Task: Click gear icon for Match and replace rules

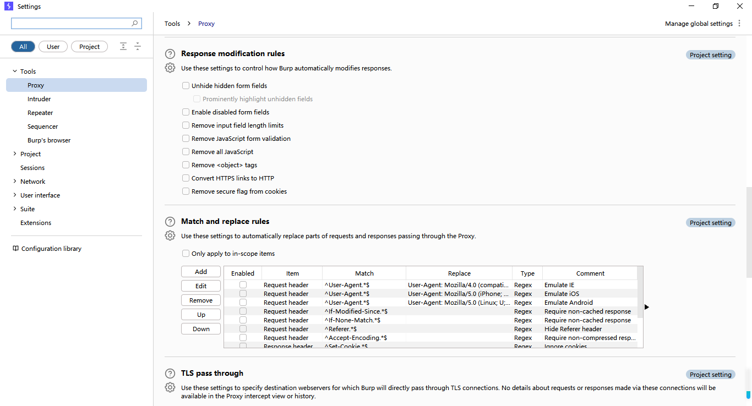Action: click(x=170, y=235)
